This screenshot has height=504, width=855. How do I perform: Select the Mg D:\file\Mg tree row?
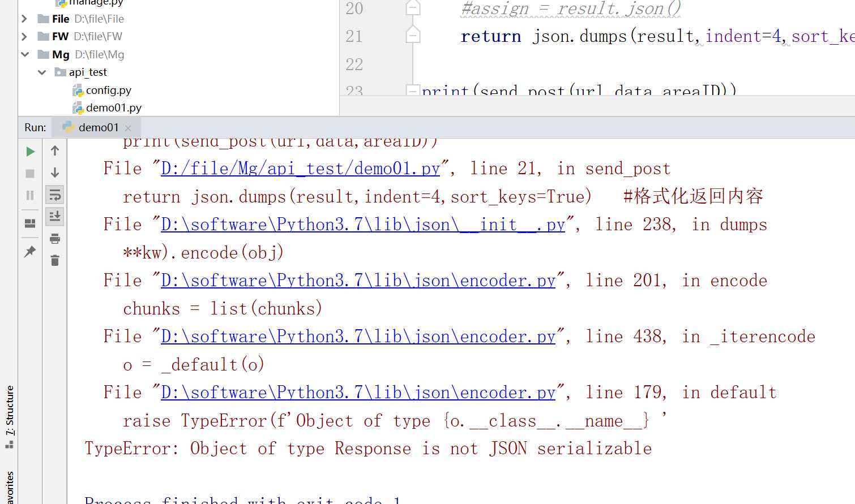(x=178, y=54)
